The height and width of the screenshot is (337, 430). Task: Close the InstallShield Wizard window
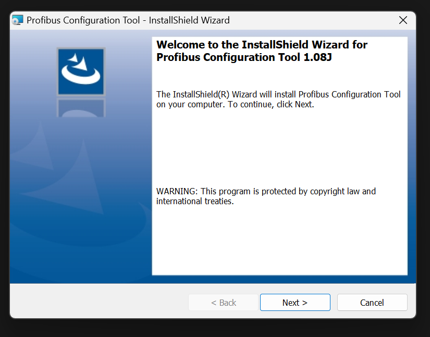403,20
